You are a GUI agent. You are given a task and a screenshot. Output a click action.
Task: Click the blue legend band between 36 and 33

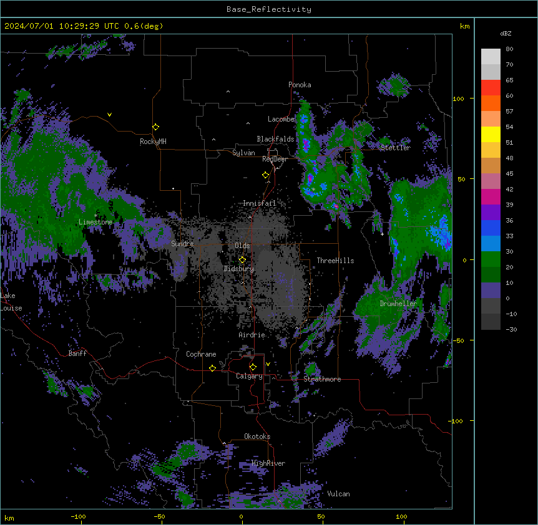pyautogui.click(x=491, y=228)
